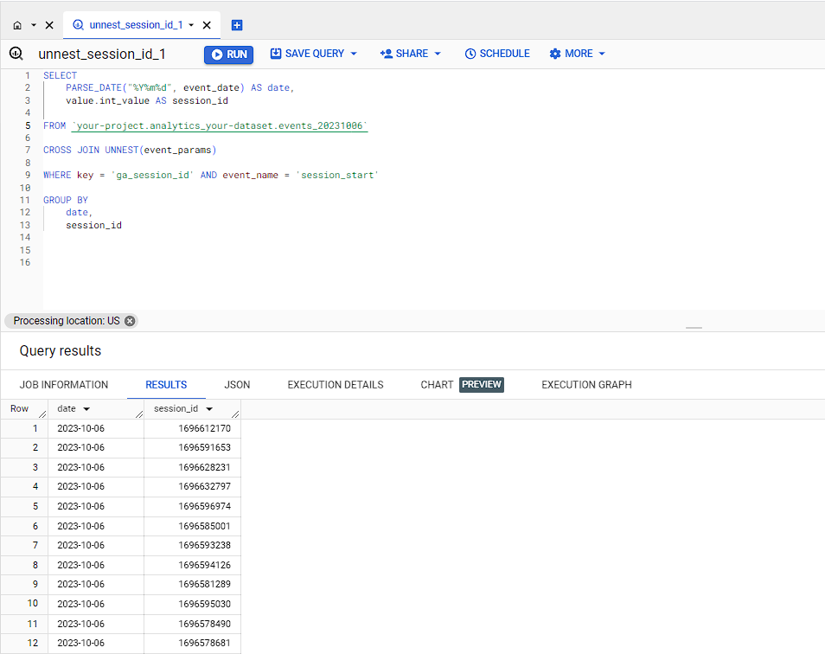825x654 pixels.
Task: Click the session_id column resize handle
Action: pos(236,414)
